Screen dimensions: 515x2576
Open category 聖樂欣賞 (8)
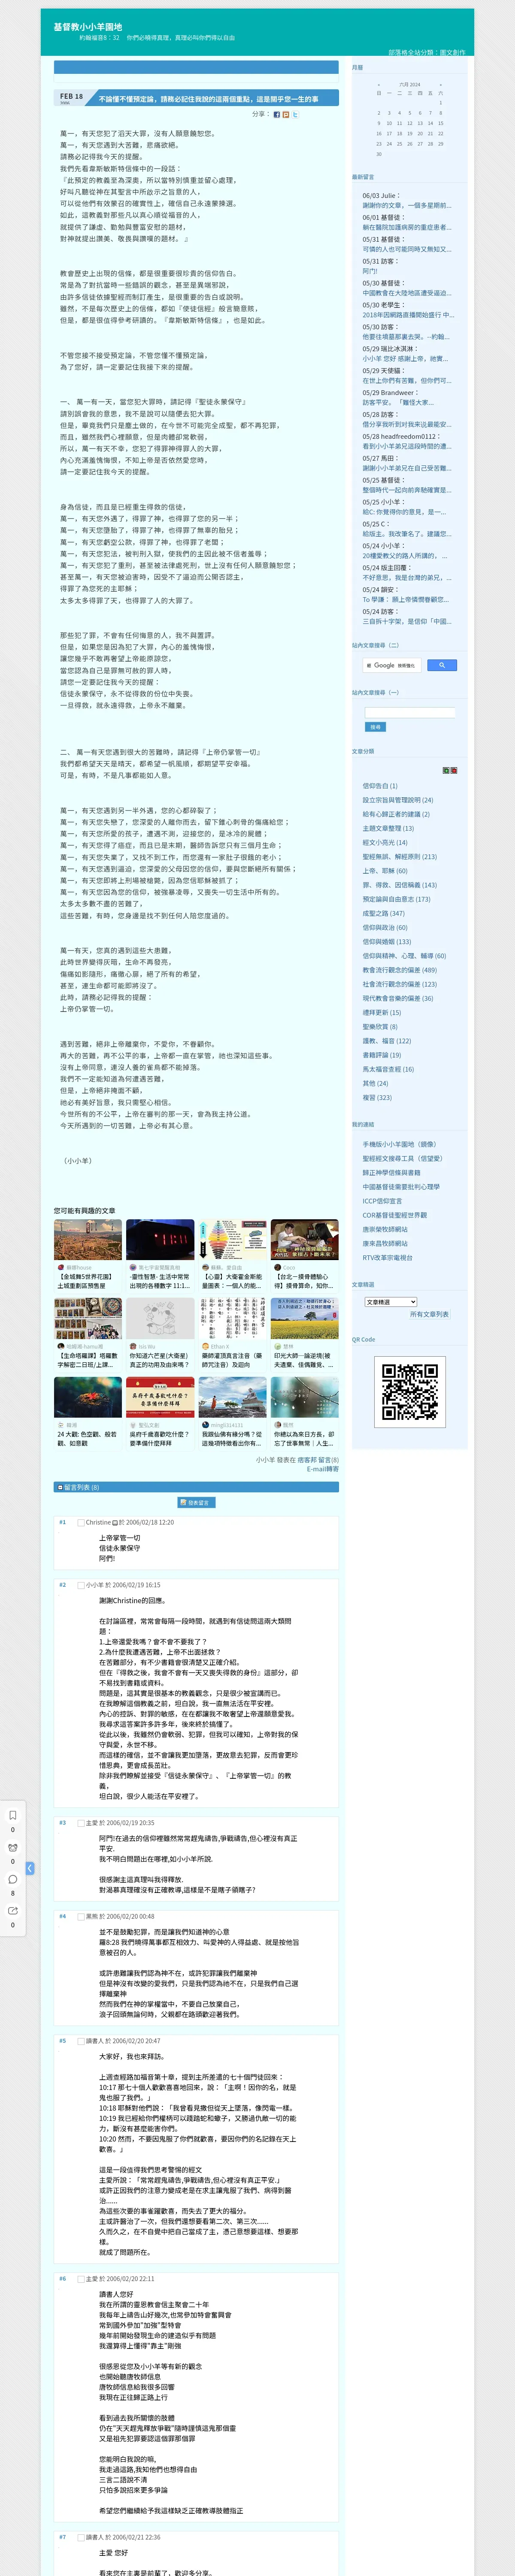380,1027
